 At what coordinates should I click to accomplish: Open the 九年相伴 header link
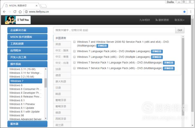145,20
